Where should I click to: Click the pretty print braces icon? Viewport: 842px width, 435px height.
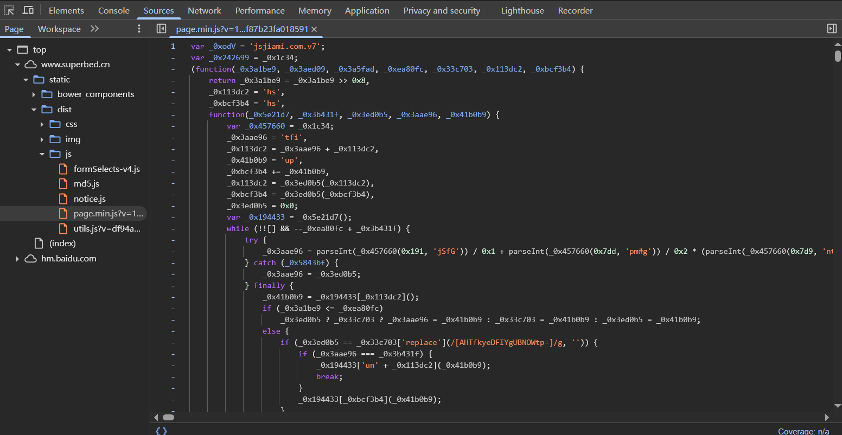pyautogui.click(x=161, y=431)
